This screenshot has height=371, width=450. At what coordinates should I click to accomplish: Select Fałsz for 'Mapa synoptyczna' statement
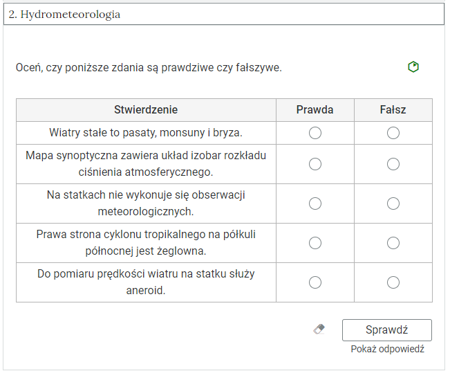[x=393, y=164]
